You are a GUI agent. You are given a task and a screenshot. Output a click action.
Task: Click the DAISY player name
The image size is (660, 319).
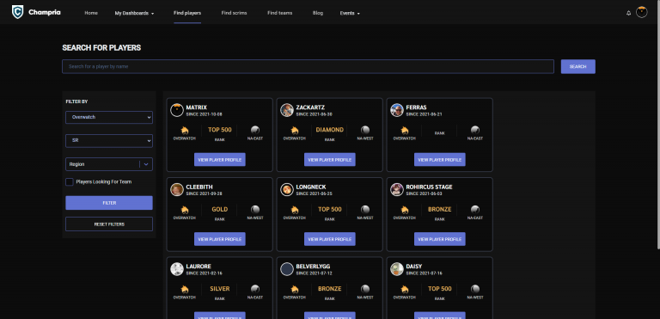point(414,267)
